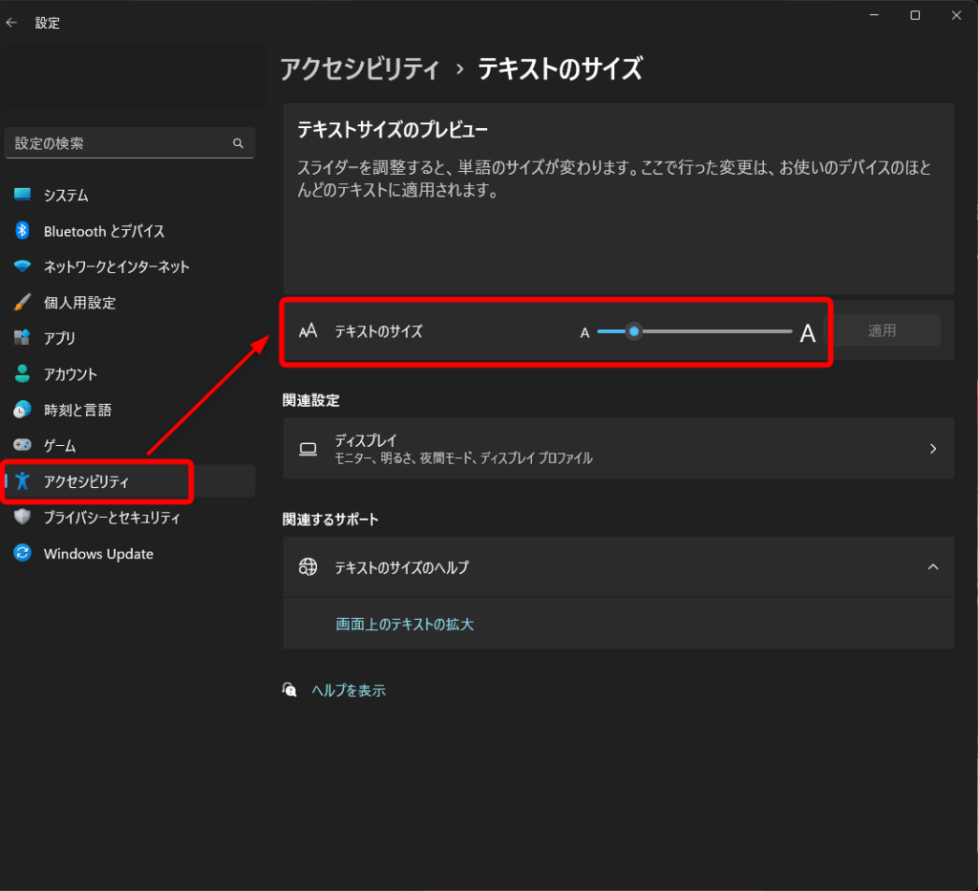Click the text size slider handle

click(x=634, y=331)
